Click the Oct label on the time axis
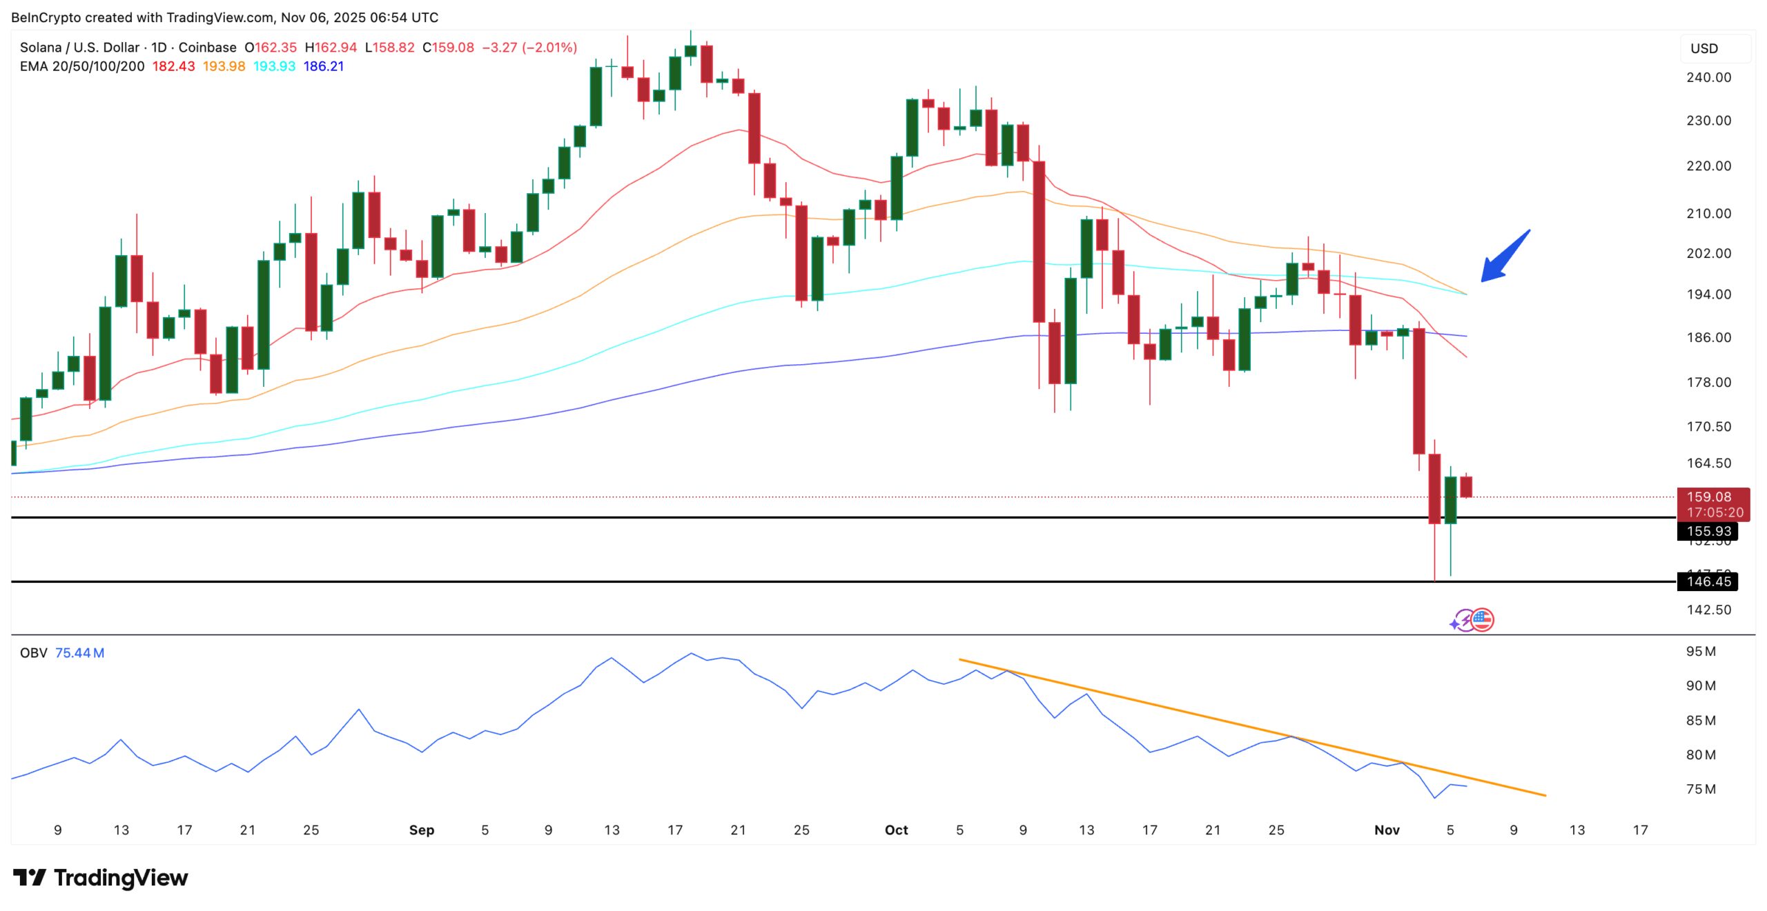1767x911 pixels. point(896,830)
